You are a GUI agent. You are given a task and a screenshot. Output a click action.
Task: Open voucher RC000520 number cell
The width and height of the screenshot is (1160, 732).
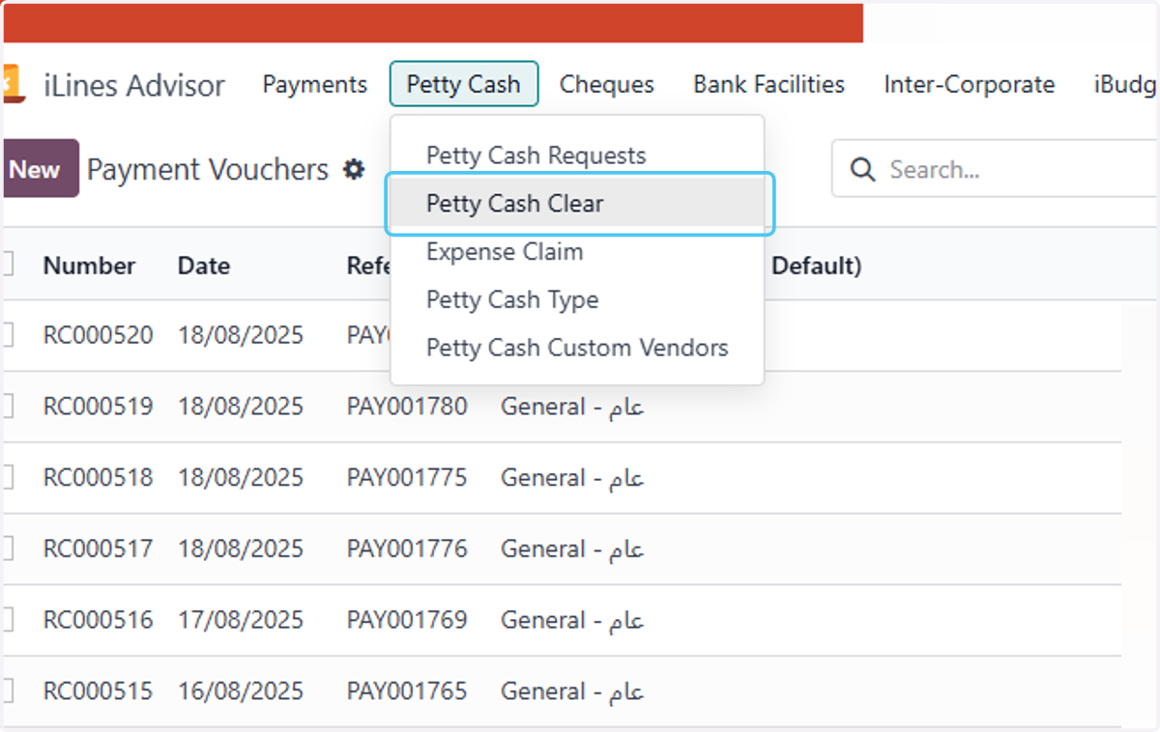[x=99, y=335]
